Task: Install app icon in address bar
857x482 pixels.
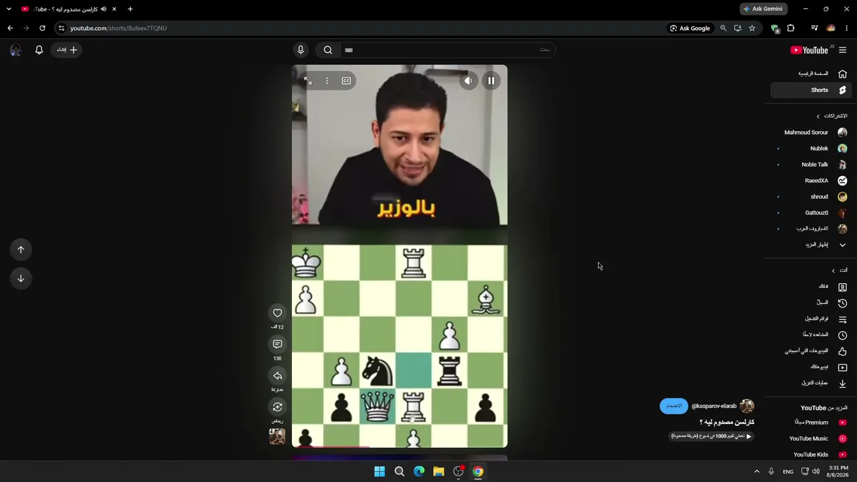Action: coord(737,28)
